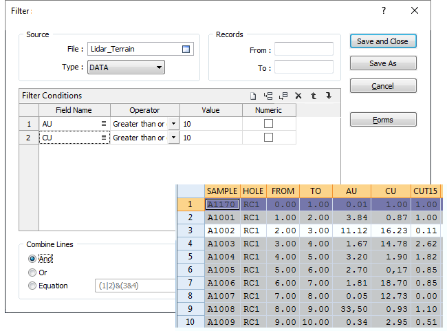
Task: Click the insert row above icon
Action: pos(268,96)
